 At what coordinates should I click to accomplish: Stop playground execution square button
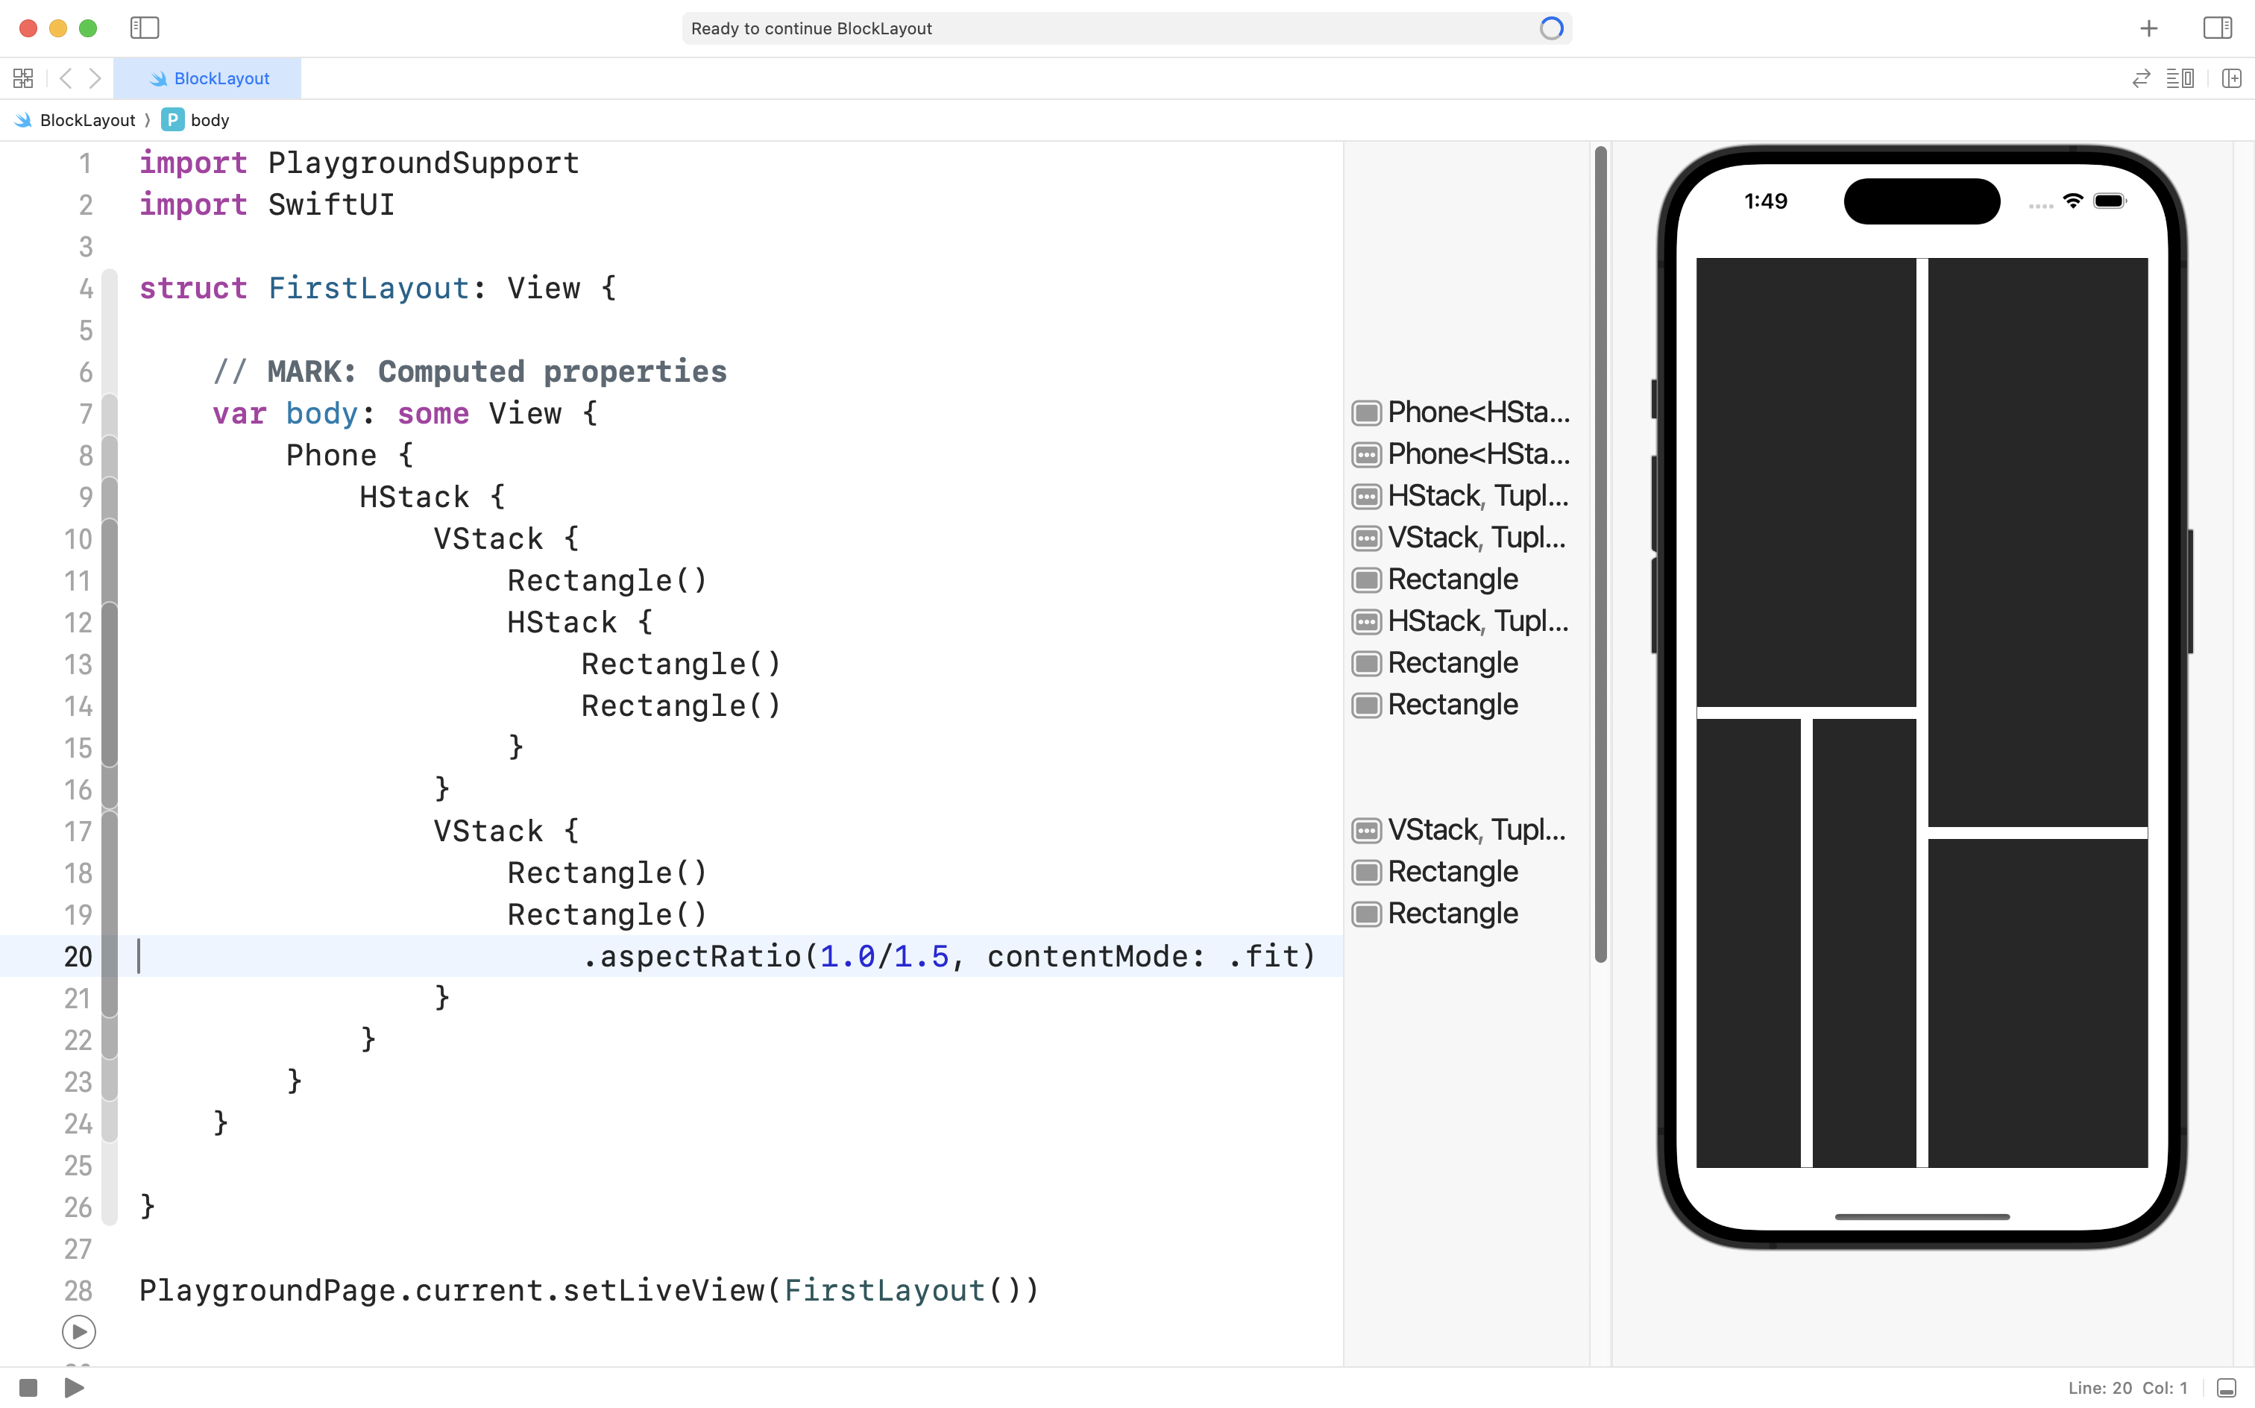pyautogui.click(x=28, y=1388)
